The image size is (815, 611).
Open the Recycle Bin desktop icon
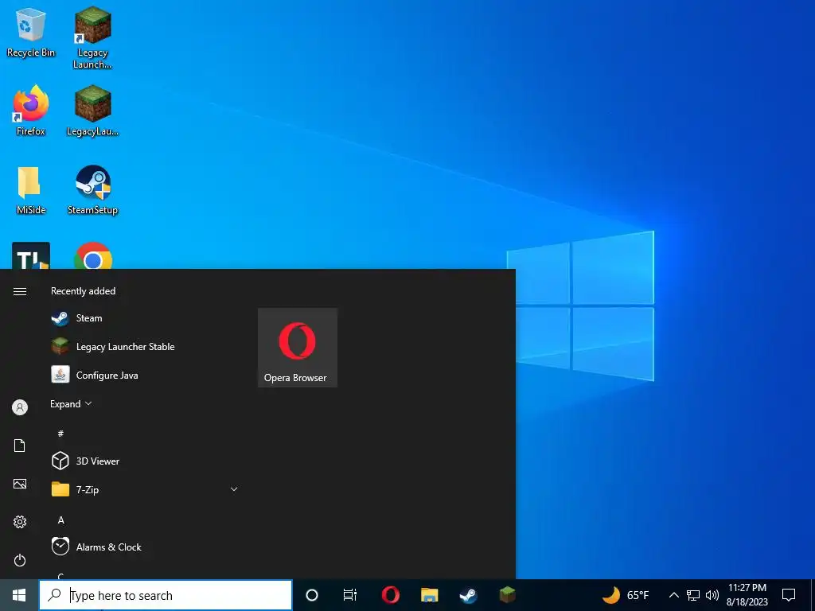(x=31, y=32)
